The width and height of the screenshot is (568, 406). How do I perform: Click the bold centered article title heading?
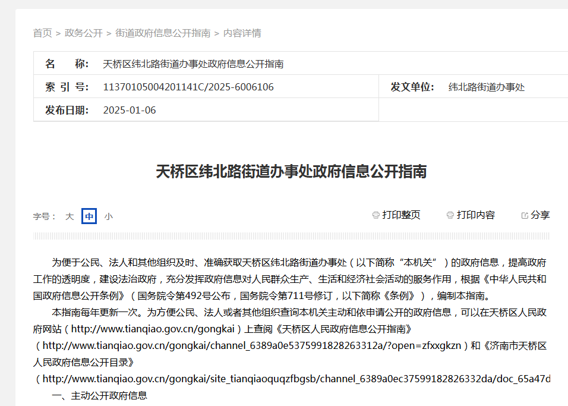pos(291,172)
